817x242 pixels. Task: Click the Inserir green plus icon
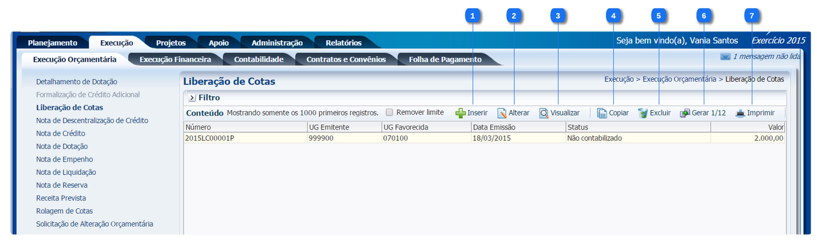[x=460, y=113]
